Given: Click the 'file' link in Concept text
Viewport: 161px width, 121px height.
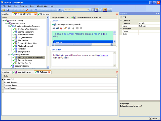Looking at the screenshot, I should [x=95, y=34].
